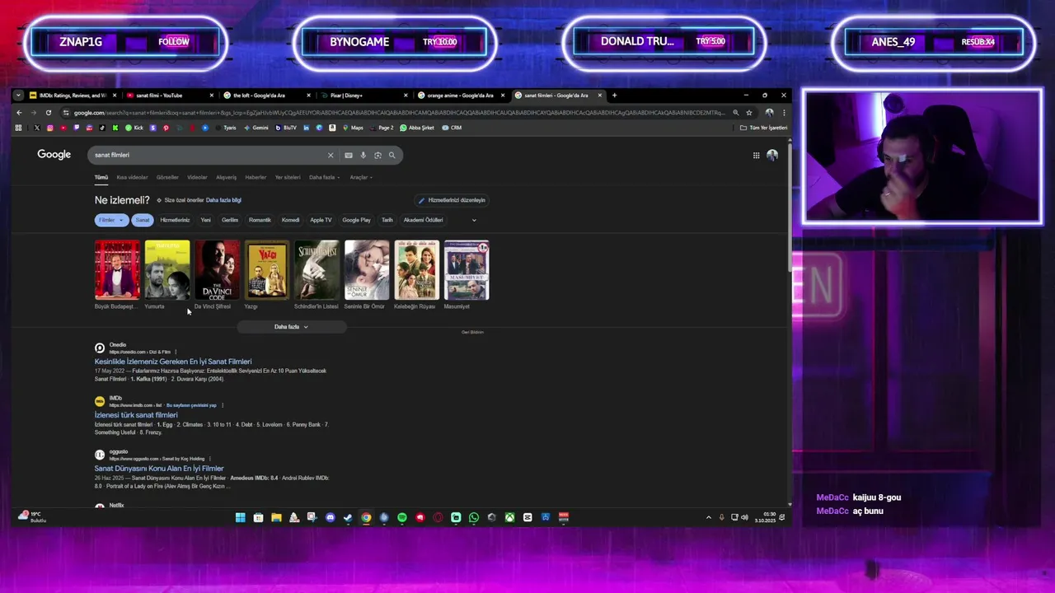
Task: Open the Filtreler dropdown
Action: [x=111, y=220]
